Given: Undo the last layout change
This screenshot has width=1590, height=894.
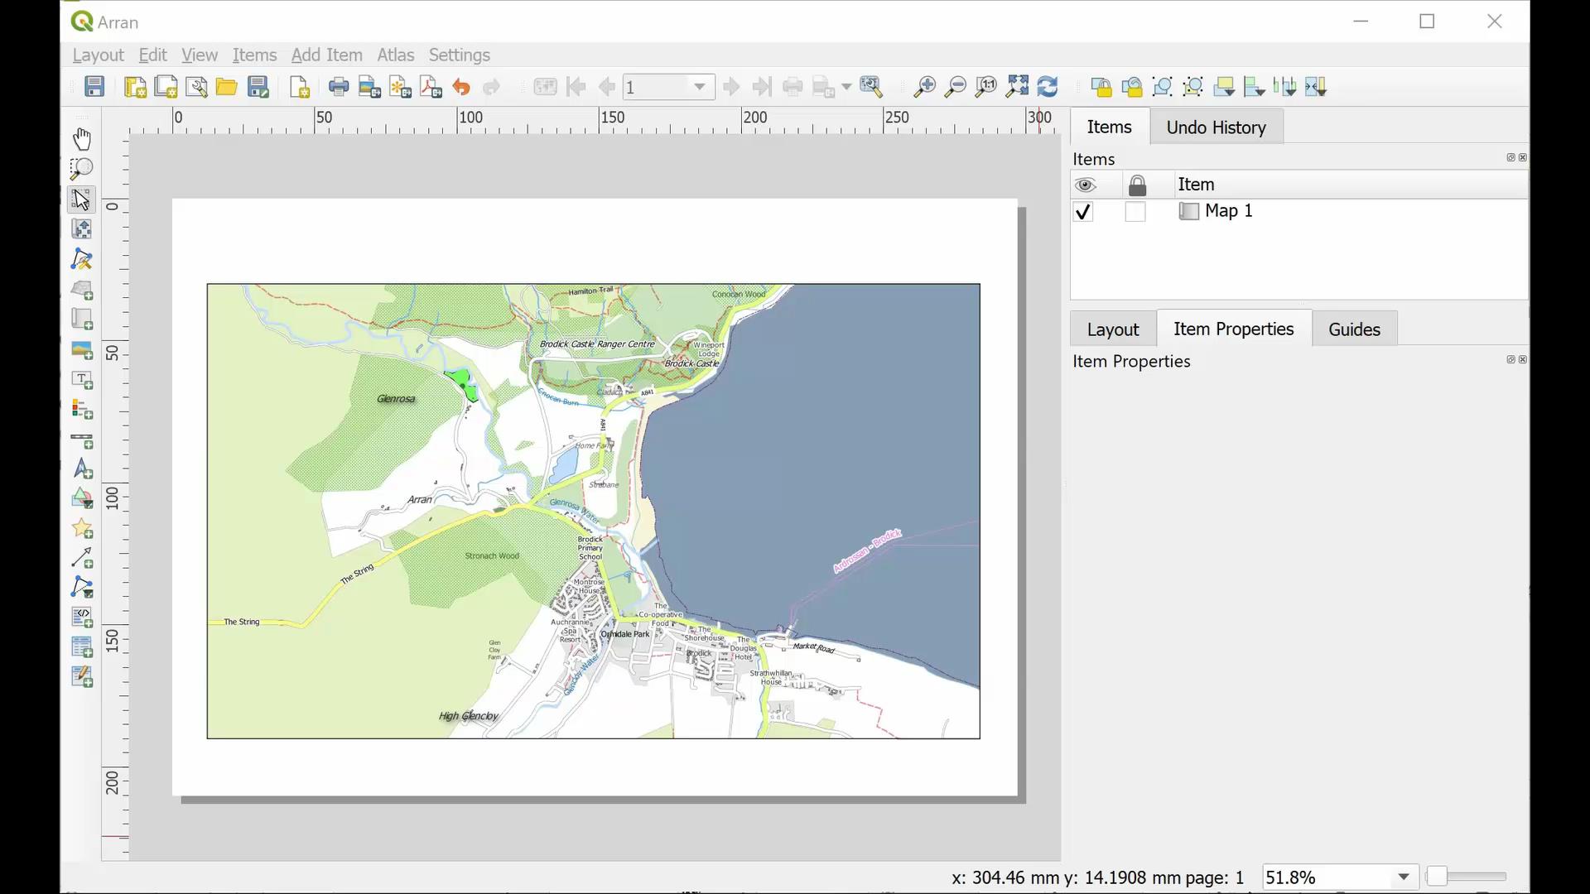Looking at the screenshot, I should [462, 86].
